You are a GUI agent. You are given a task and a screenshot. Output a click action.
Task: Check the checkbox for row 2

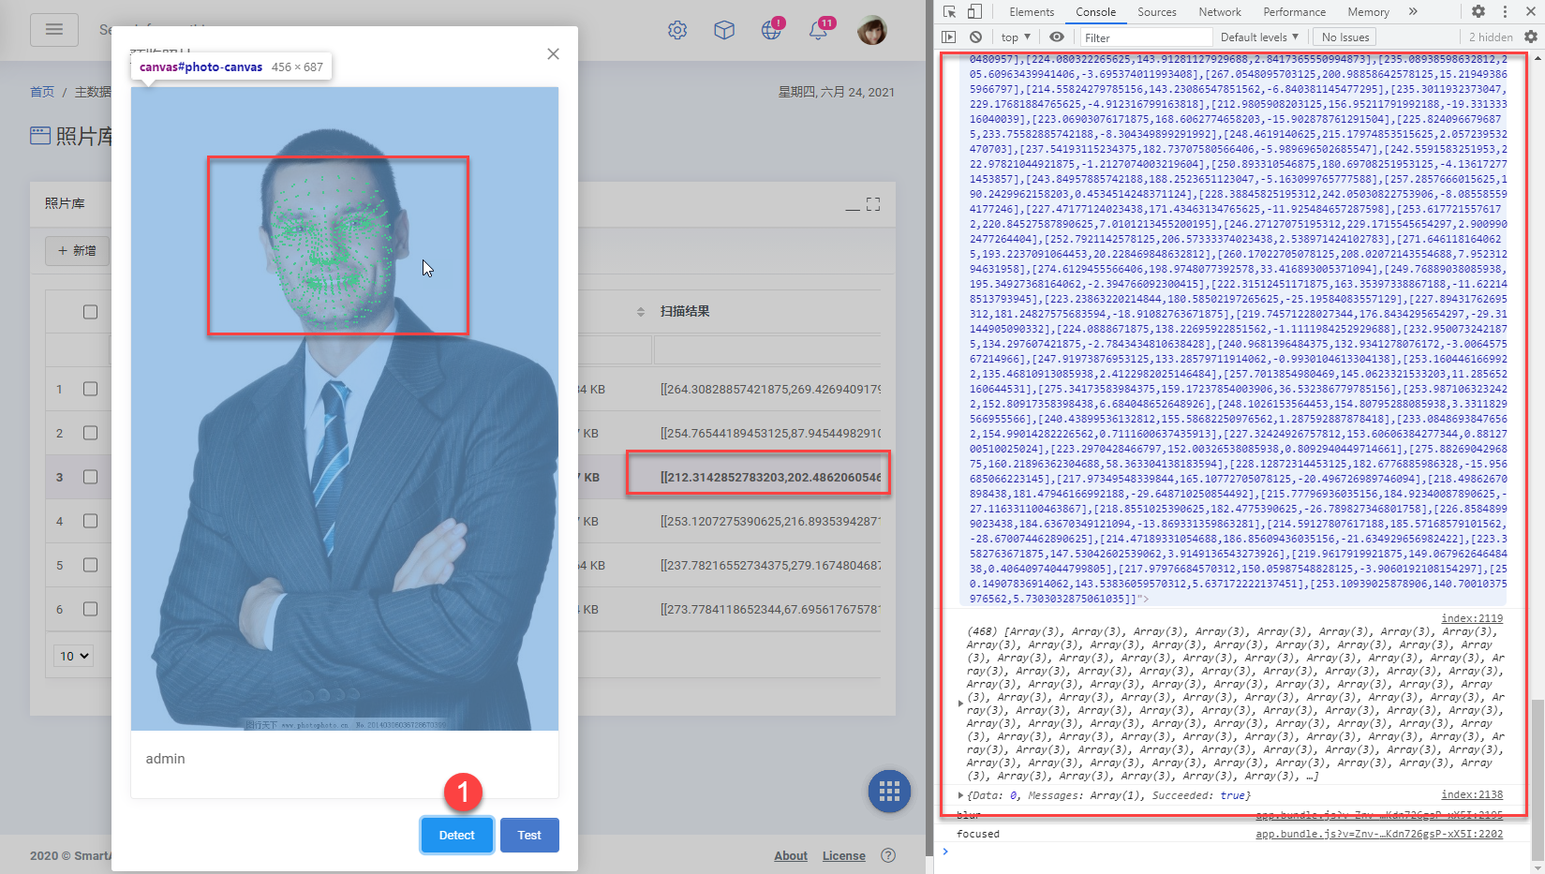click(x=90, y=433)
